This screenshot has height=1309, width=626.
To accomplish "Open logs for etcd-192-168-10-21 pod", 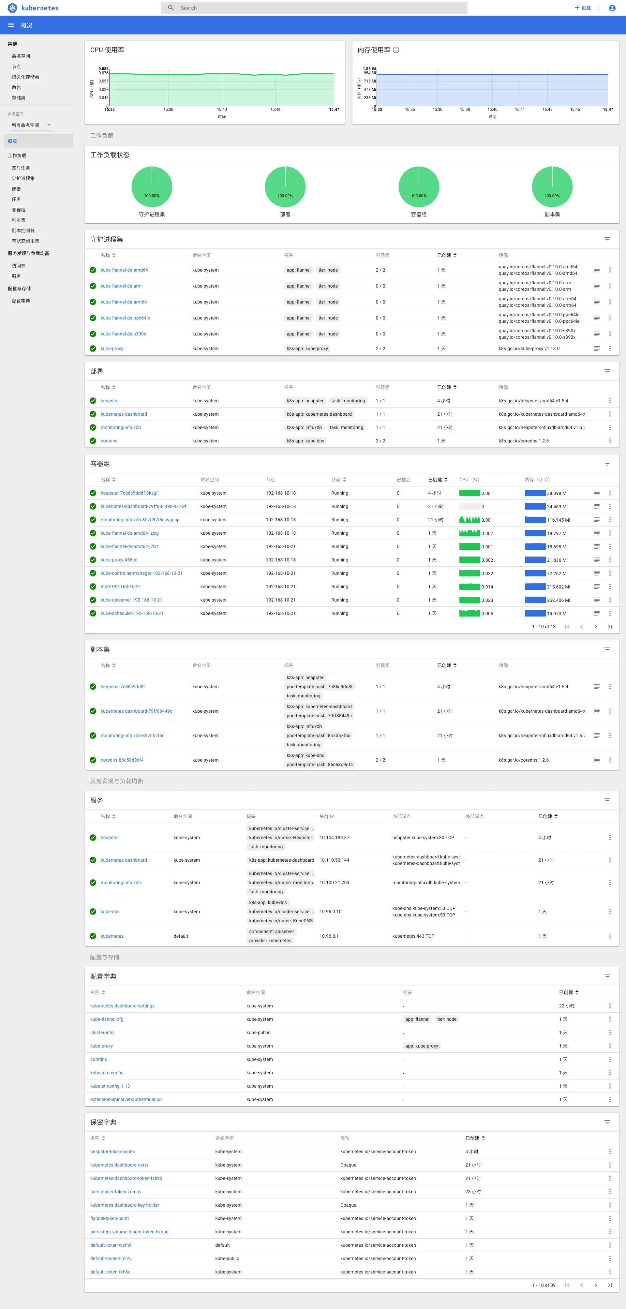I will (x=597, y=587).
